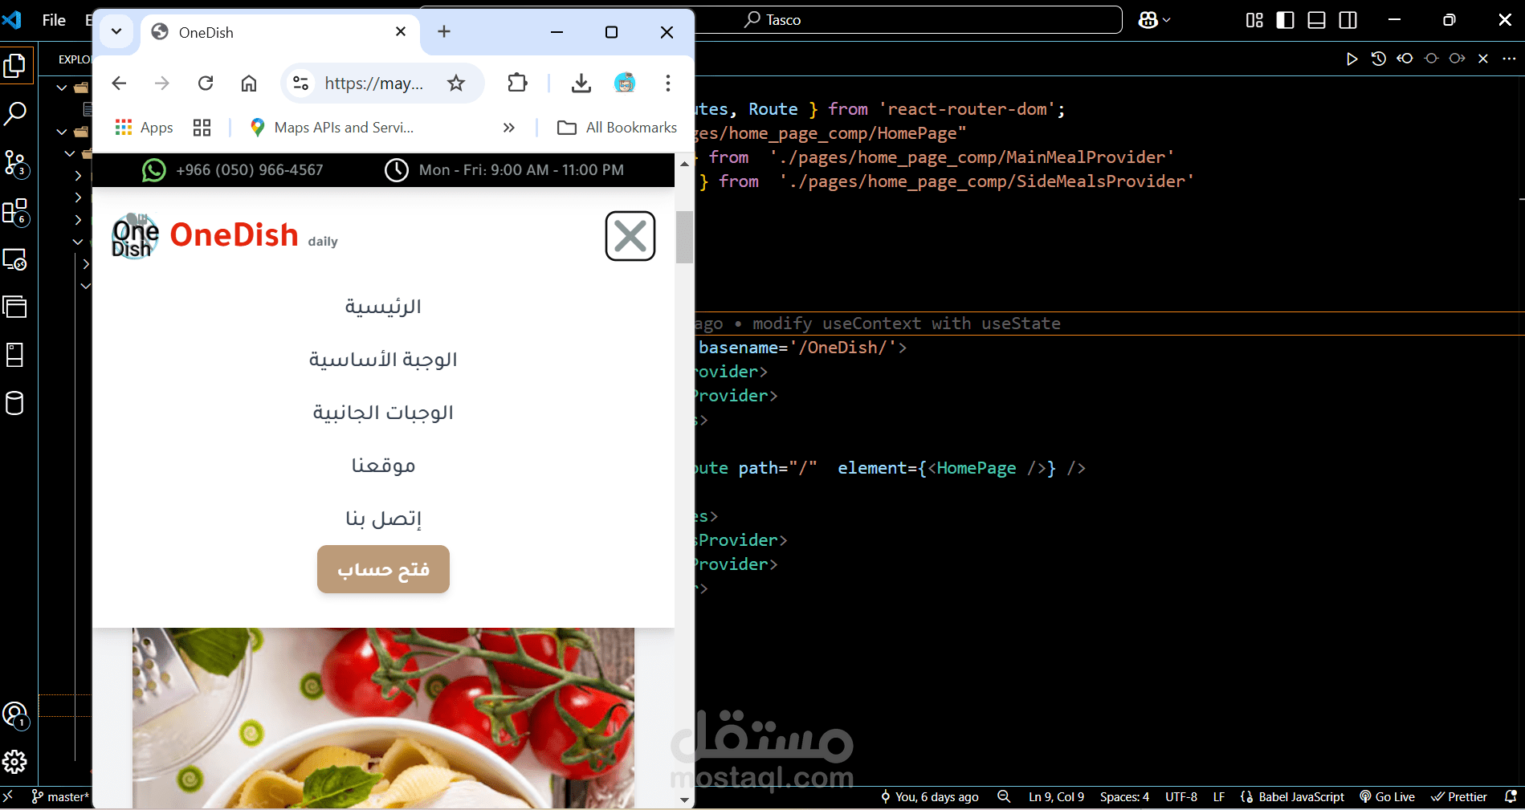The width and height of the screenshot is (1525, 810).
Task: Open the Search view in VS Code activity bar
Action: click(x=15, y=114)
